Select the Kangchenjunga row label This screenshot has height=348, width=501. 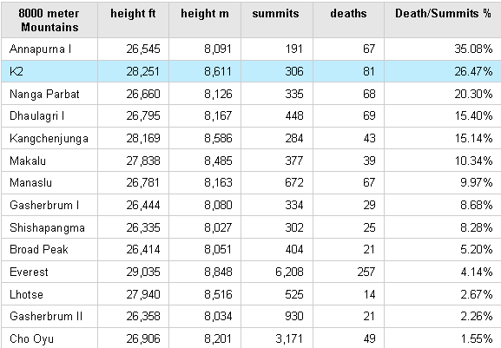tap(49, 138)
